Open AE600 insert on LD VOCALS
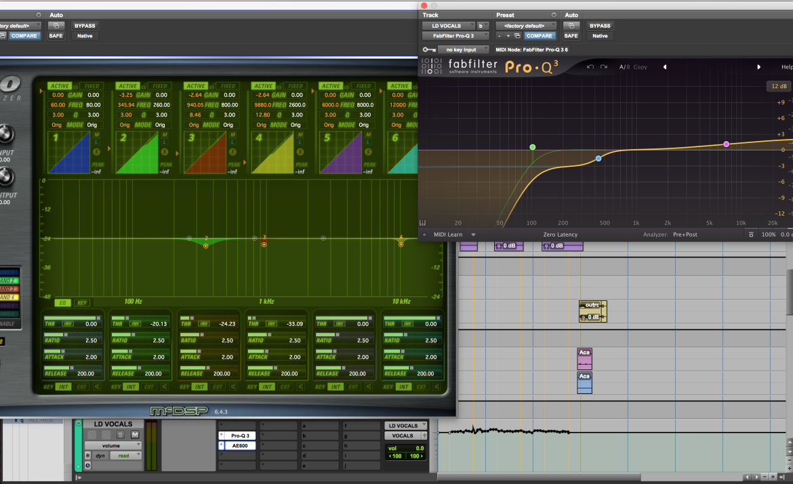793x484 pixels. pyautogui.click(x=240, y=445)
